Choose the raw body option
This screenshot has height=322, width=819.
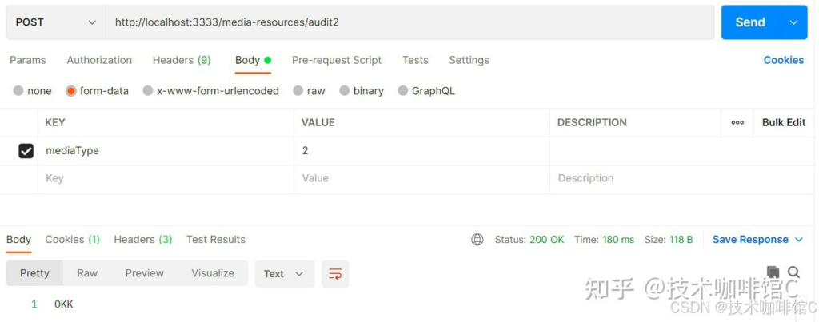click(x=298, y=91)
